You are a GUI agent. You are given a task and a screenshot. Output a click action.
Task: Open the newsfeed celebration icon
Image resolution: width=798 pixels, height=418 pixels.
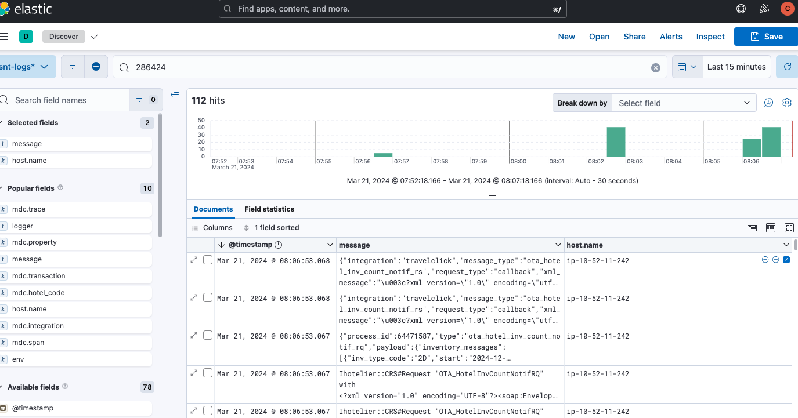(x=764, y=9)
